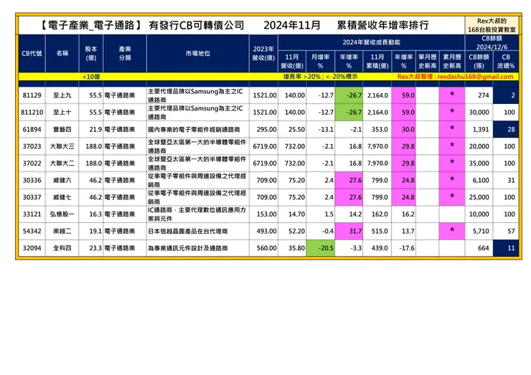
Task: Select CB code 30336
Action: coord(32,180)
